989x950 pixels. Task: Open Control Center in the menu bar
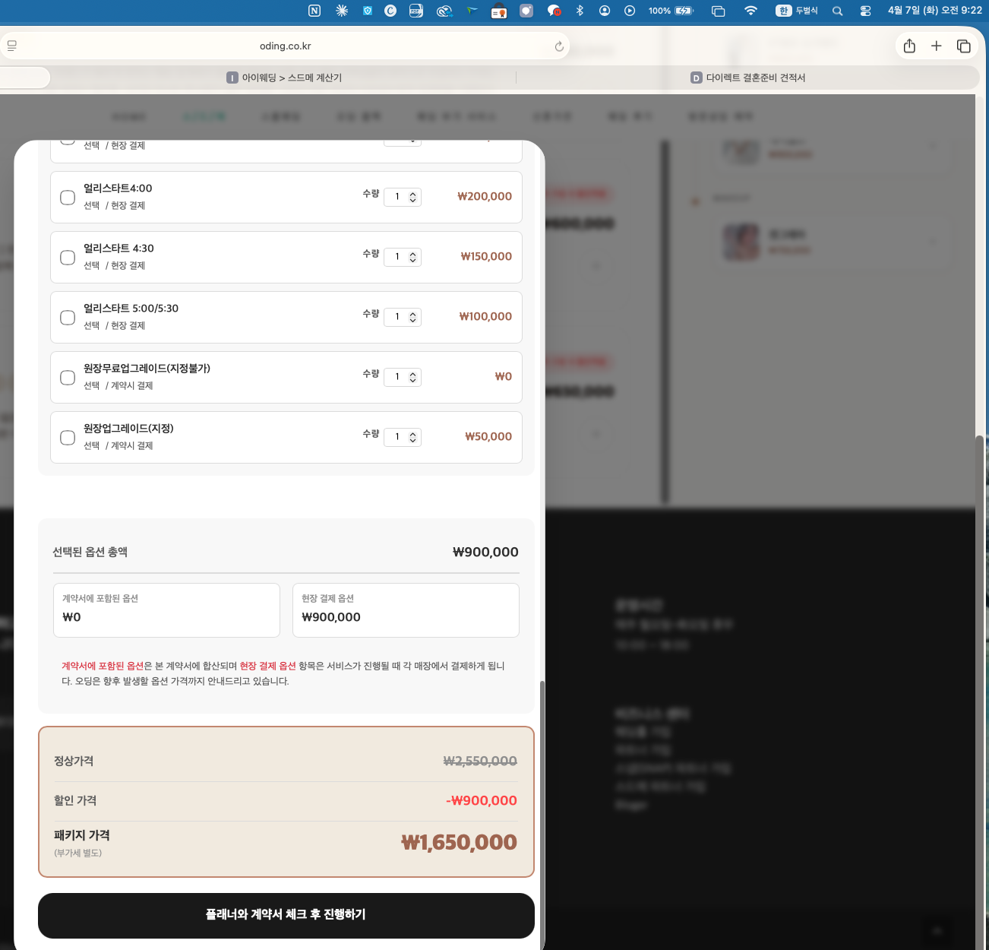865,11
